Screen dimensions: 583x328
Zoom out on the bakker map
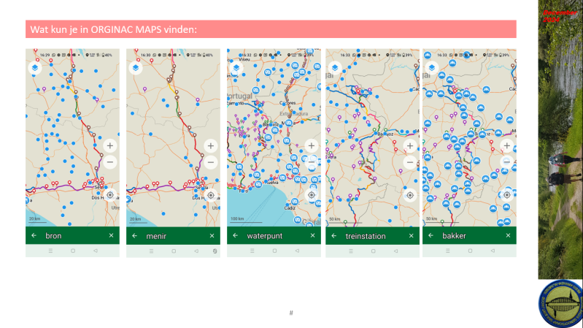[508, 162]
